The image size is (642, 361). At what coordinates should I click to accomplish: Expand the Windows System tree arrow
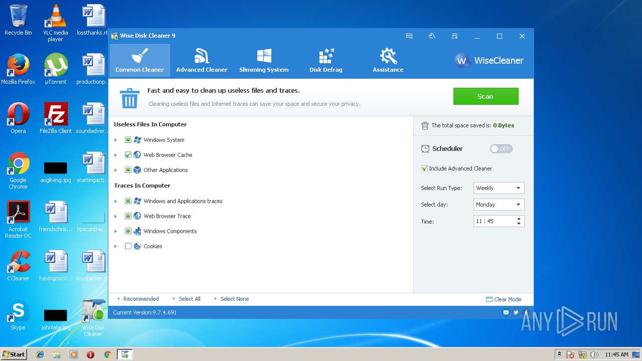[x=116, y=140]
